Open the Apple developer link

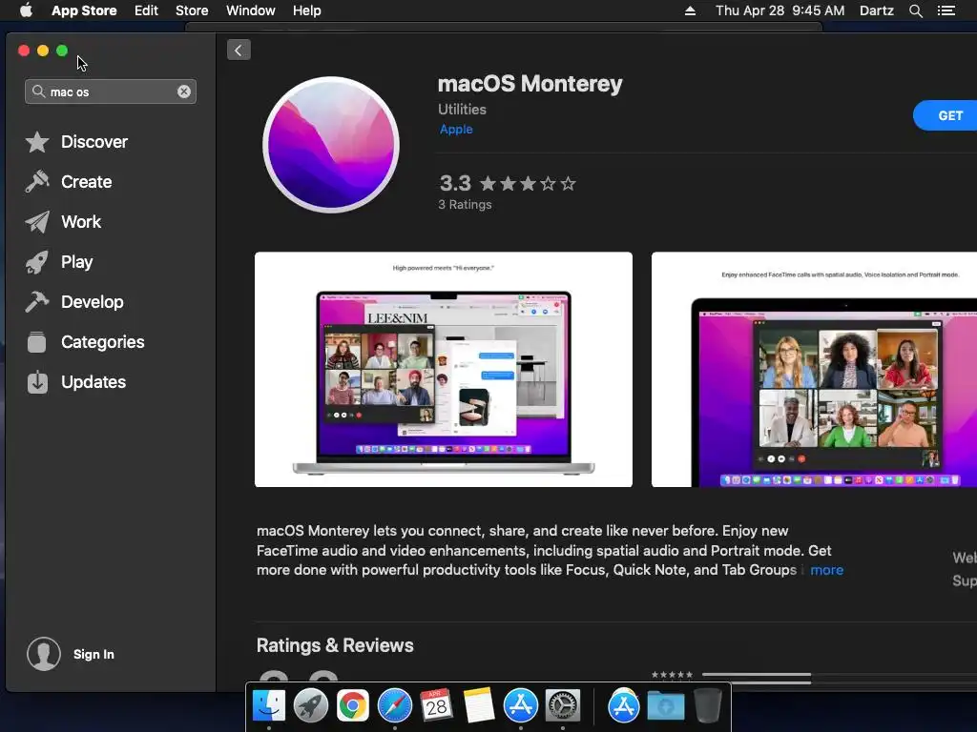tap(456, 129)
